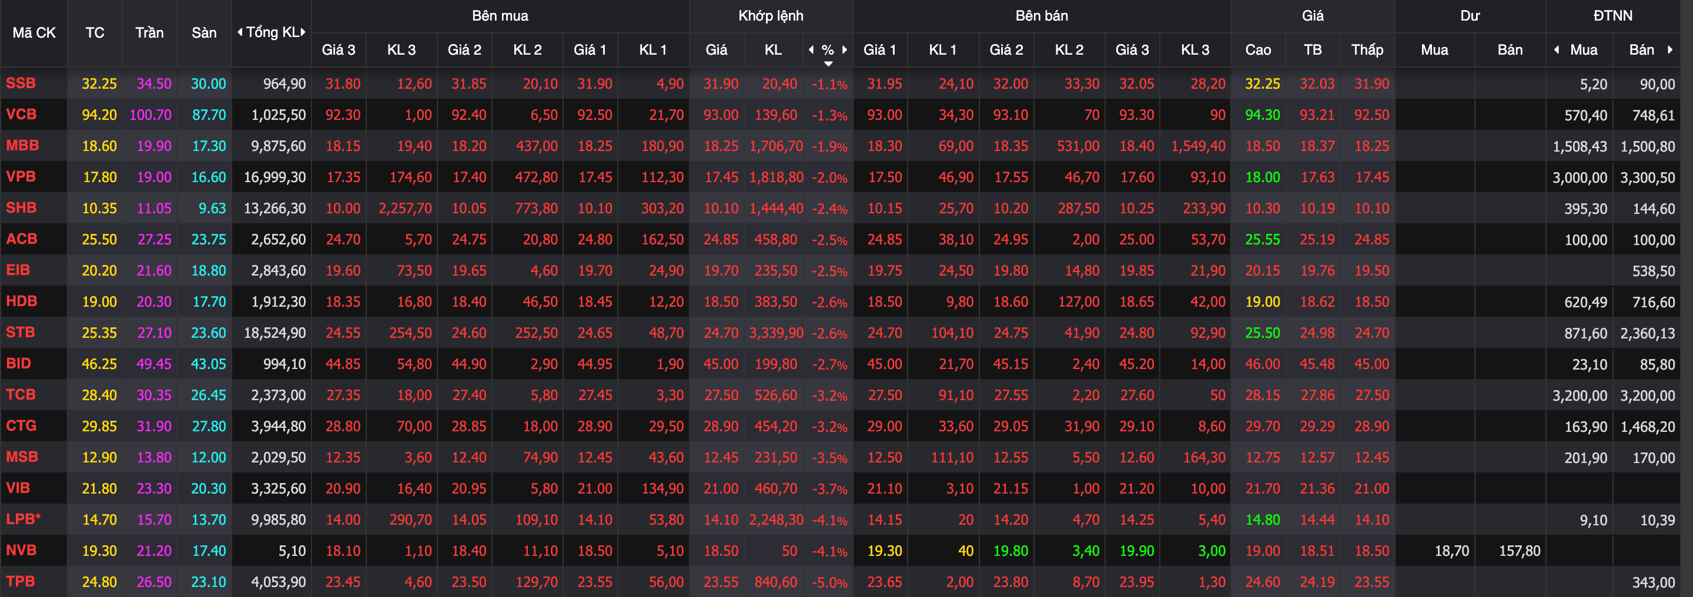
Task: Select NVB sell price 19.30
Action: 885,551
